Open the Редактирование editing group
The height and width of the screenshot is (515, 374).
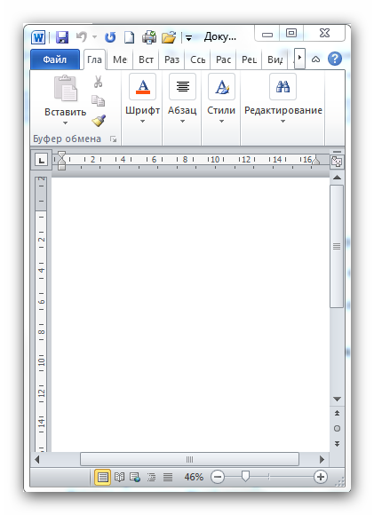pos(283,99)
